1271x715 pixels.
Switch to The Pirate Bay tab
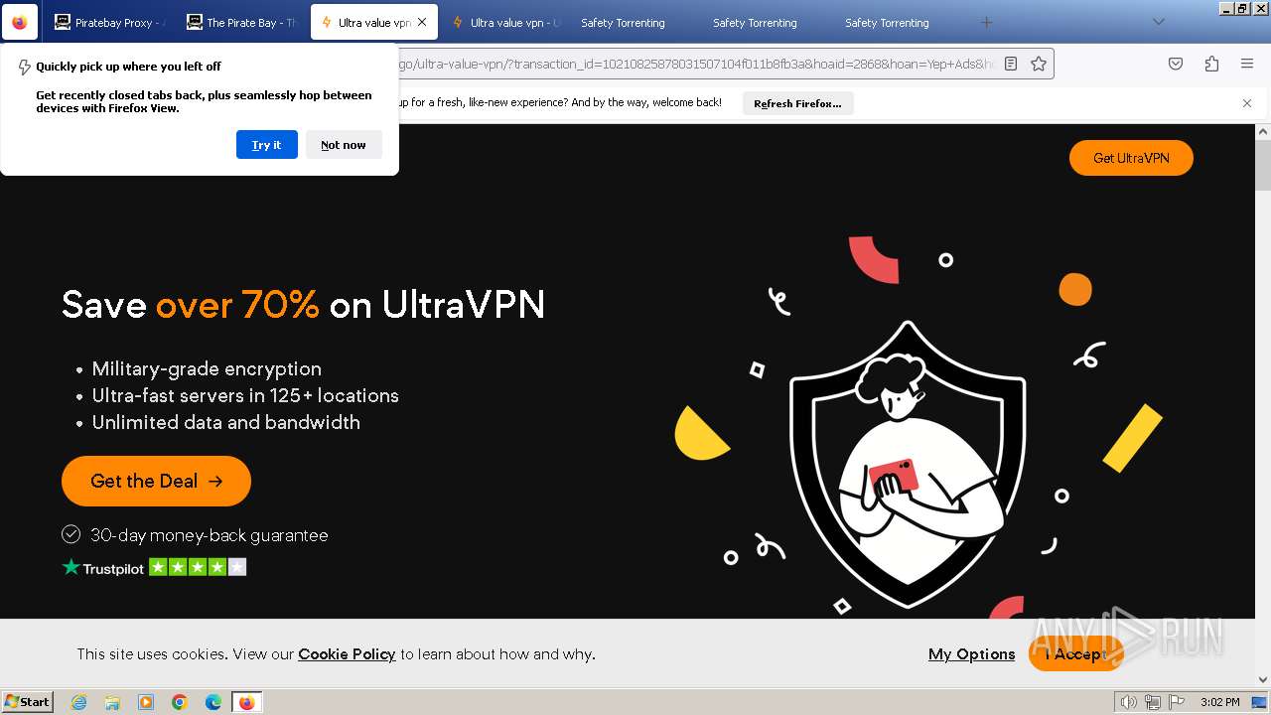pyautogui.click(x=240, y=22)
